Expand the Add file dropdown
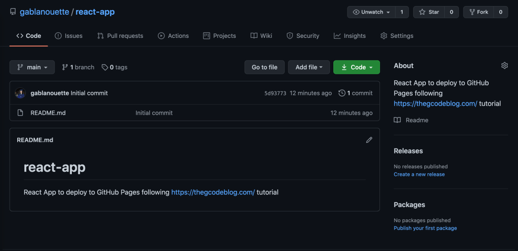The width and height of the screenshot is (518, 251). click(x=309, y=67)
